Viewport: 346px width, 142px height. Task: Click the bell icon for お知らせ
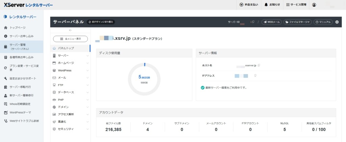point(266,5)
